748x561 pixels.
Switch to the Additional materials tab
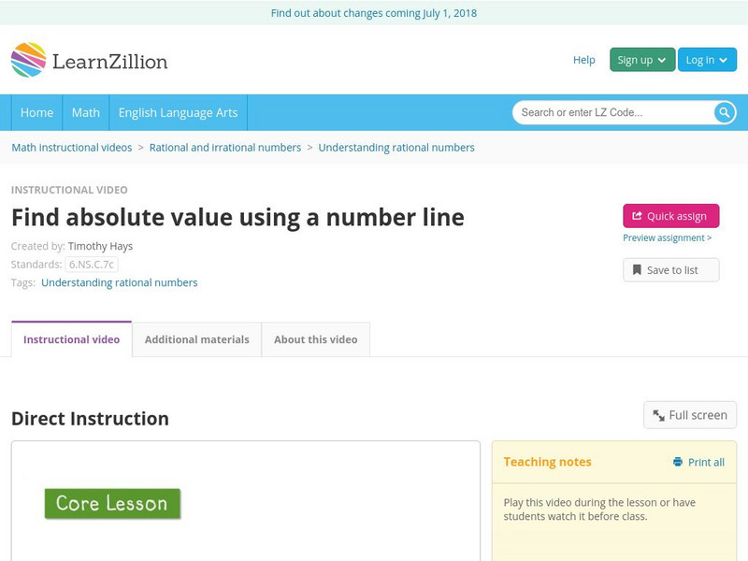coord(197,339)
